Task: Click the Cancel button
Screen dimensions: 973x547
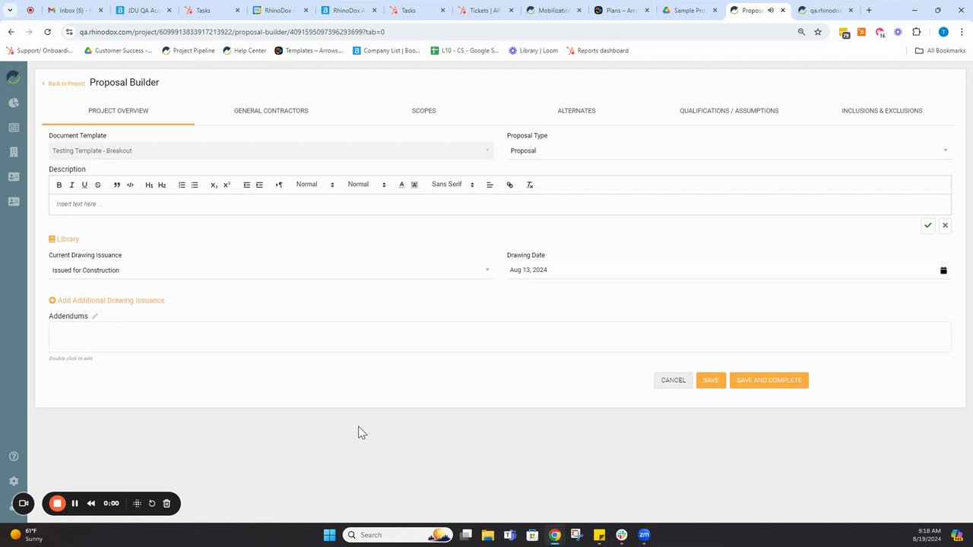Action: coord(673,380)
